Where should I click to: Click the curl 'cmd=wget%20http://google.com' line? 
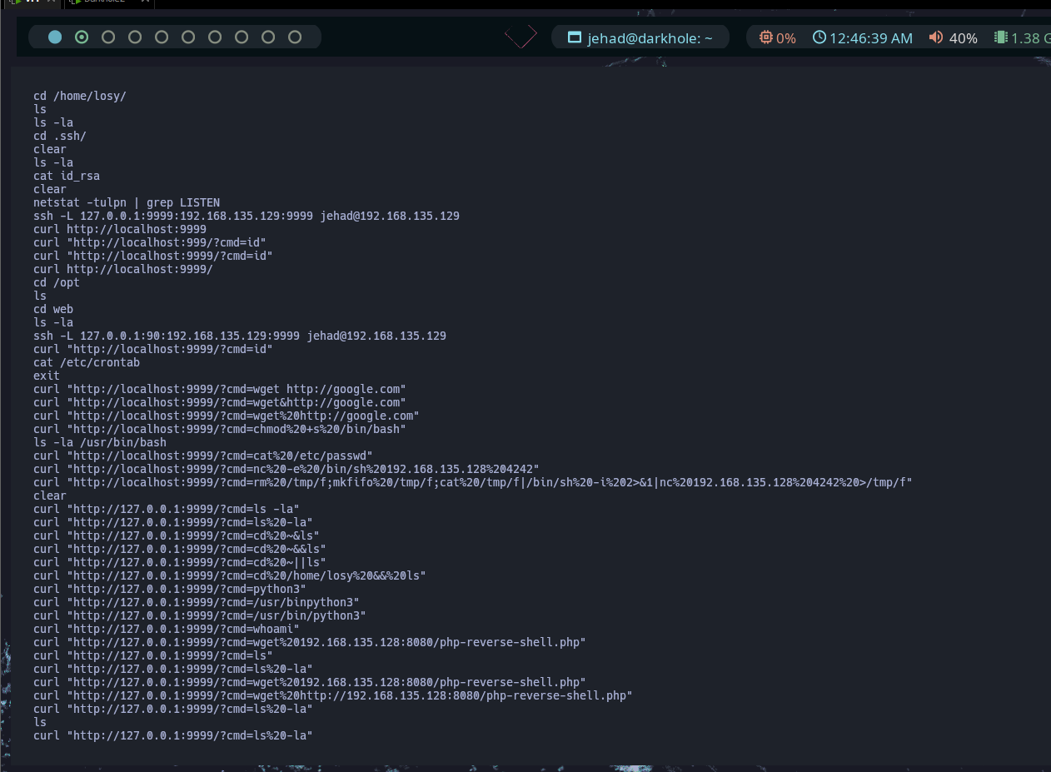[227, 416]
